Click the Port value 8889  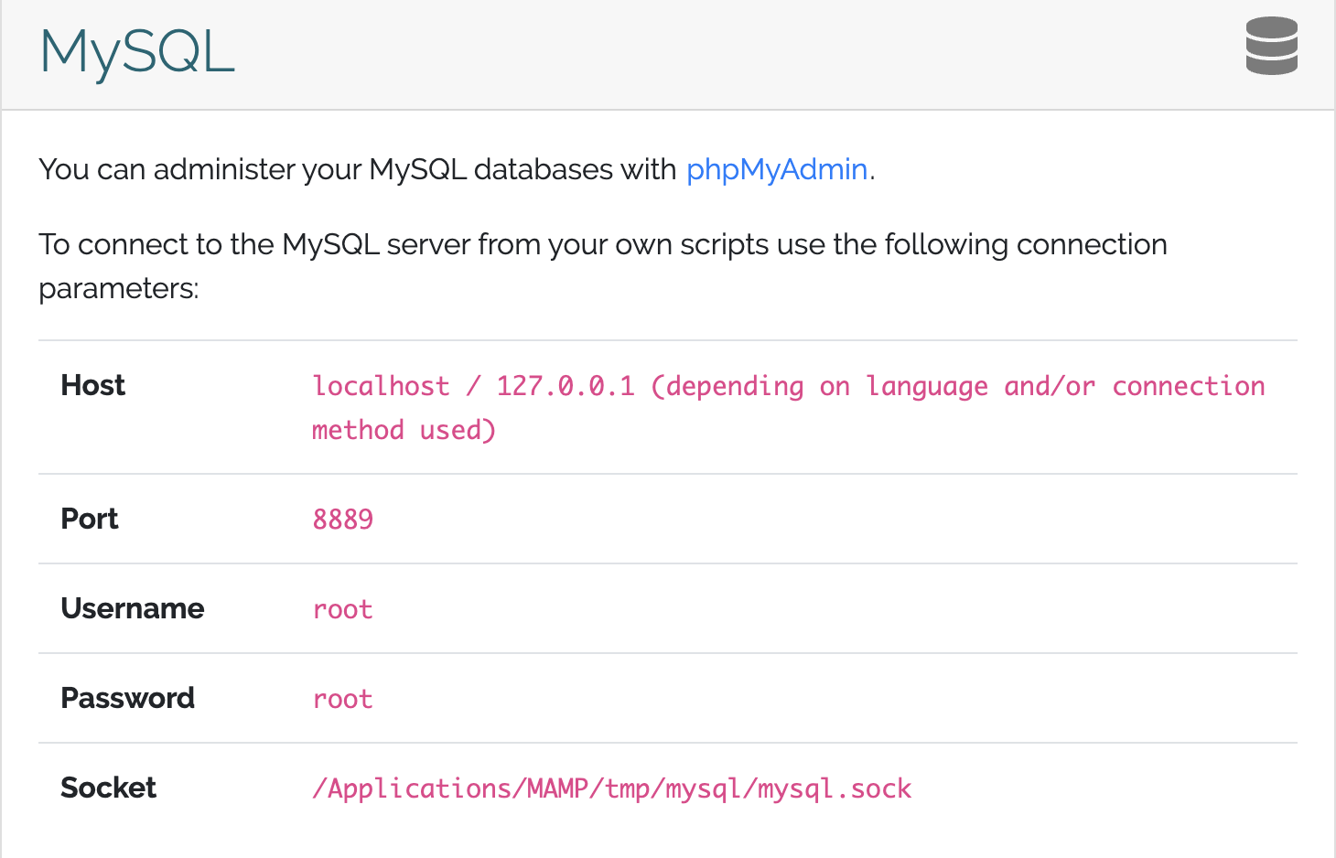(343, 519)
